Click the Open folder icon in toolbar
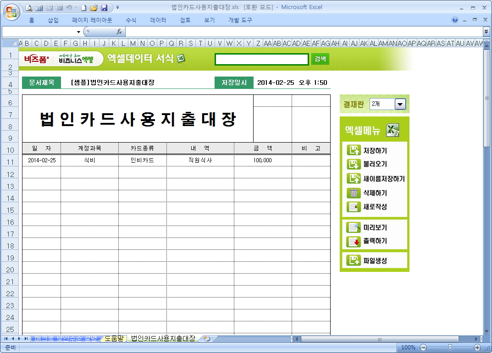 pyautogui.click(x=94, y=8)
